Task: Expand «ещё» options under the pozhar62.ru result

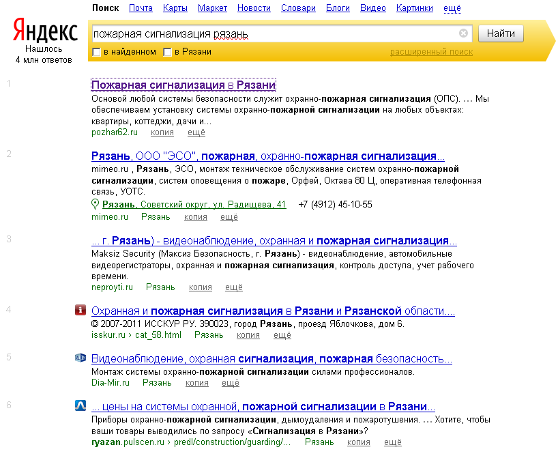Action: [x=196, y=132]
